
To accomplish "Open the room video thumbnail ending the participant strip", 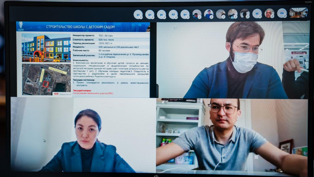I will pyautogui.click(x=298, y=13).
